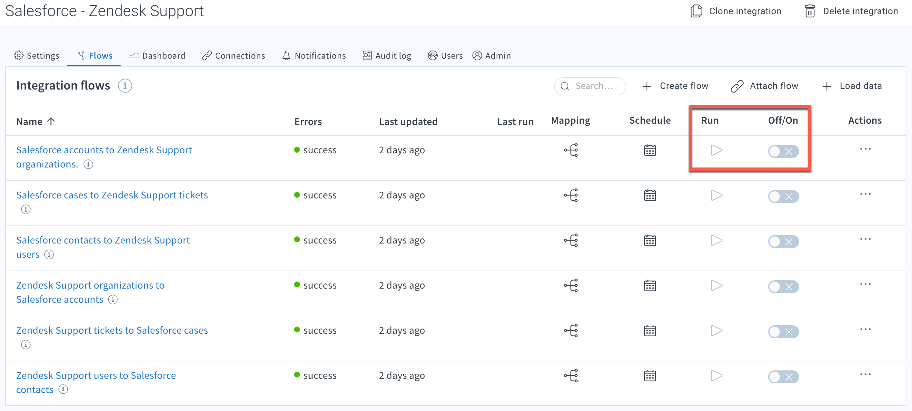Run the Salesforce accounts to Zendesk organizations flow
The height and width of the screenshot is (411, 912).
coord(717,150)
